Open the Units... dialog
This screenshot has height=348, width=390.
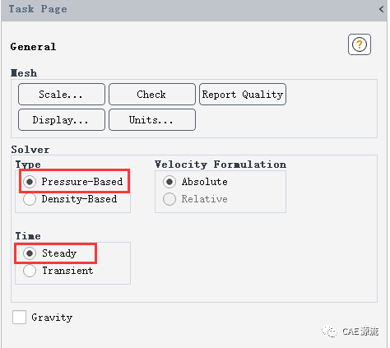pyautogui.click(x=152, y=120)
